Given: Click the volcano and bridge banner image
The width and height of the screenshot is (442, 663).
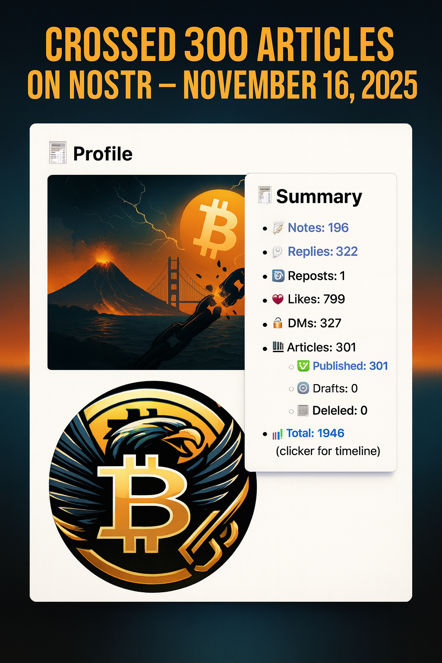Looking at the screenshot, I should click(x=146, y=272).
